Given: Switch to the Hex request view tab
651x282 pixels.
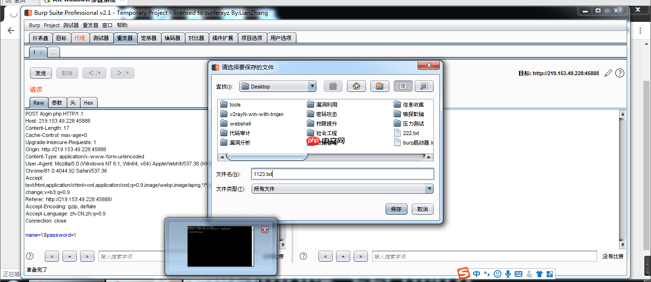Looking at the screenshot, I should pos(89,102).
